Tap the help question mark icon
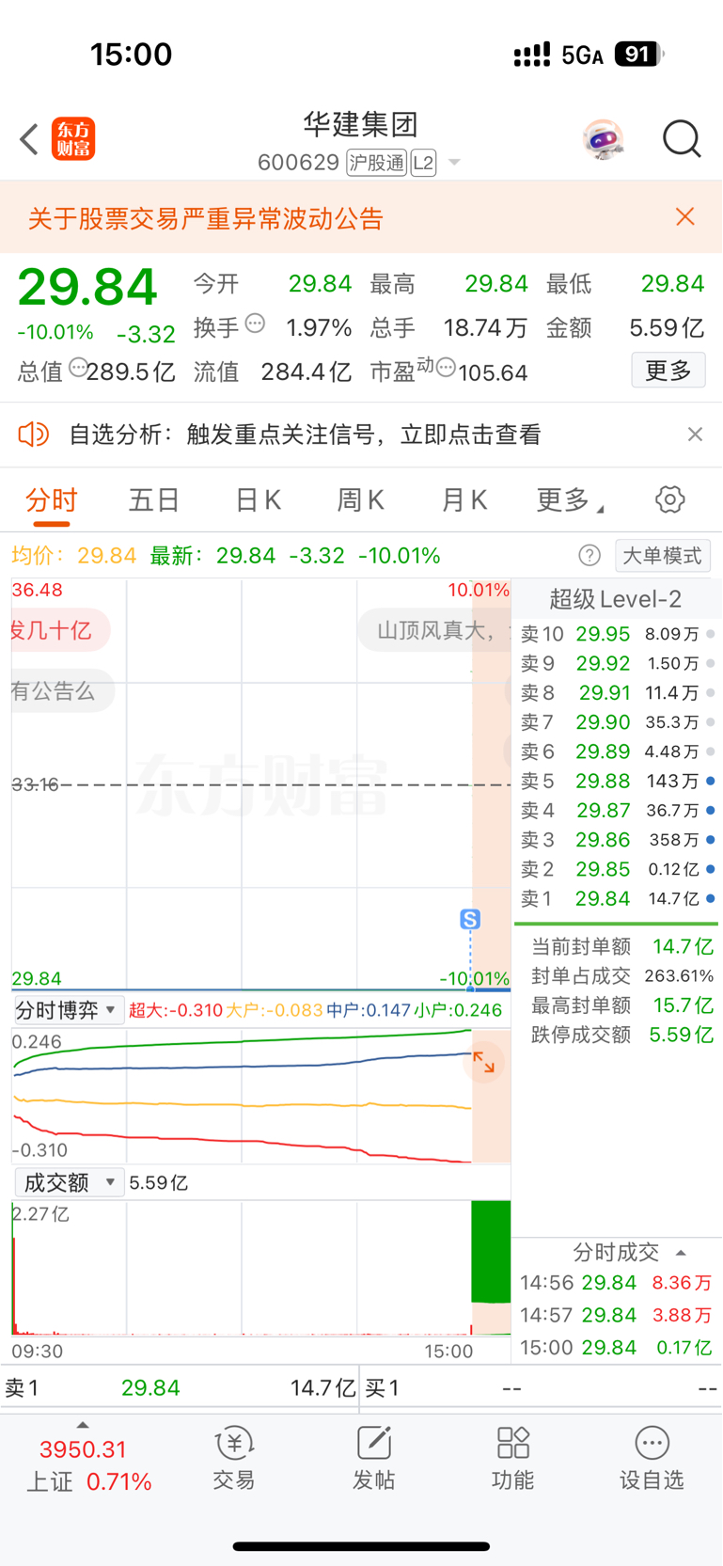723x1566 pixels. tap(589, 556)
